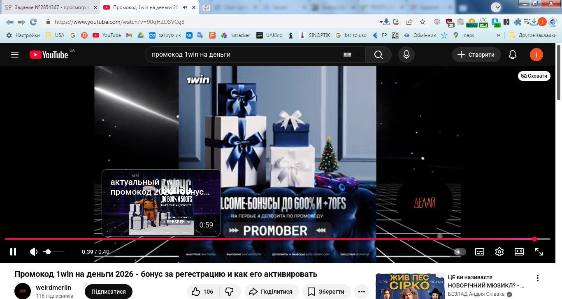Open the SINOPTIK bookmark
The height and width of the screenshot is (299, 562).
pyautogui.click(x=315, y=35)
